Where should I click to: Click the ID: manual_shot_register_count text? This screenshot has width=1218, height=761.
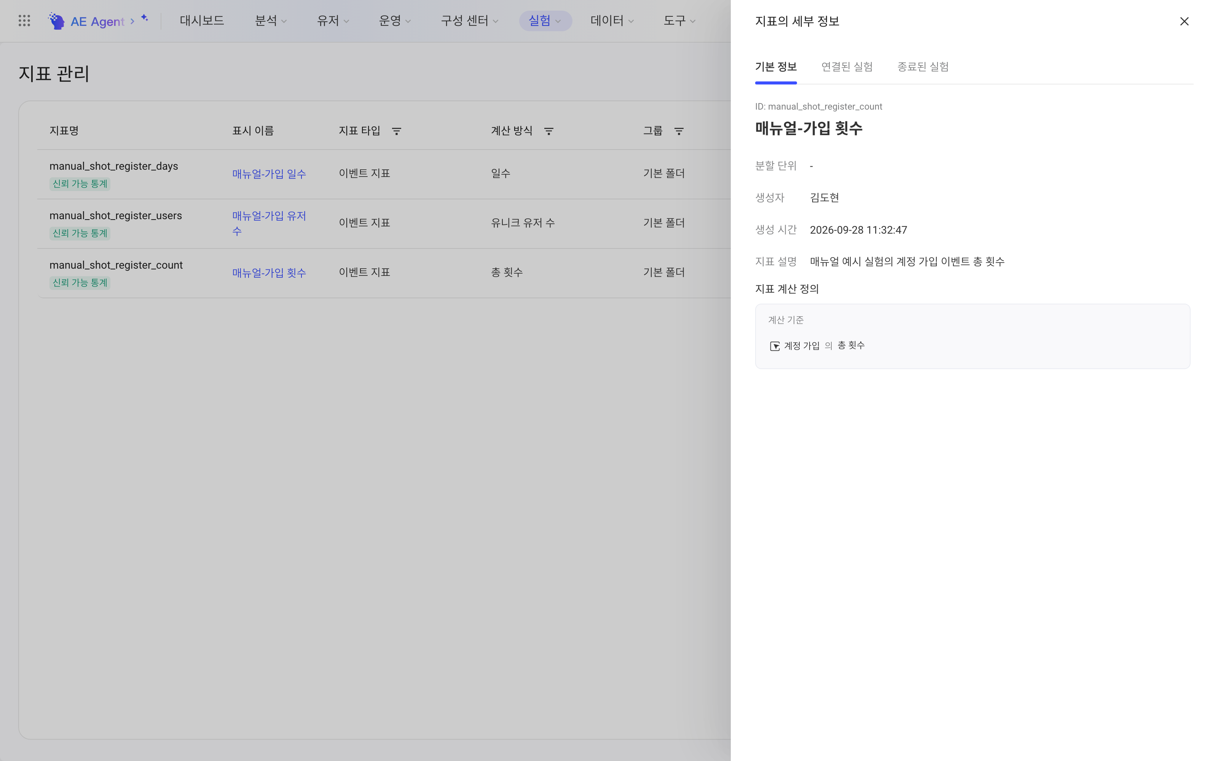coord(818,107)
